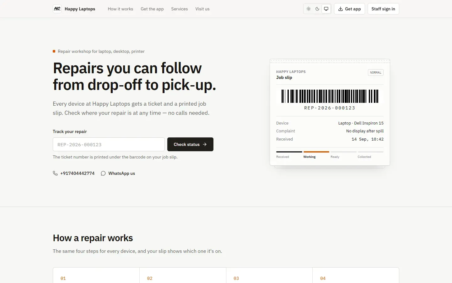452x283 pixels.
Task: Click the Happy Laptops logo icon
Action: click(x=57, y=9)
